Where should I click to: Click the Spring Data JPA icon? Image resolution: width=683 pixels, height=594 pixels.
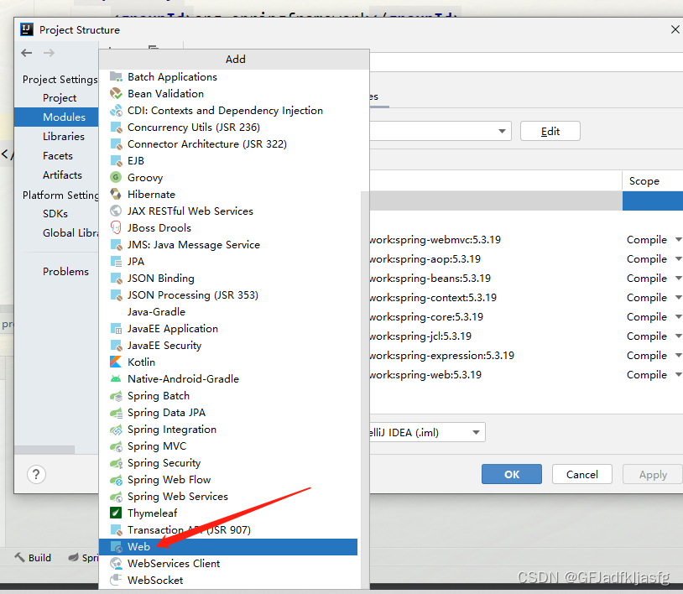point(116,413)
